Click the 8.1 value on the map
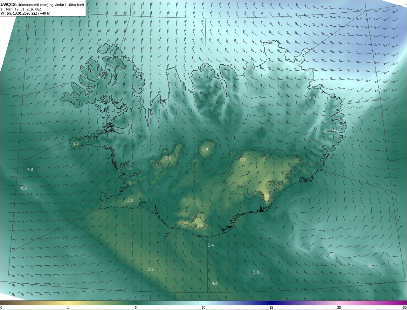407x310 pixels. point(370,265)
